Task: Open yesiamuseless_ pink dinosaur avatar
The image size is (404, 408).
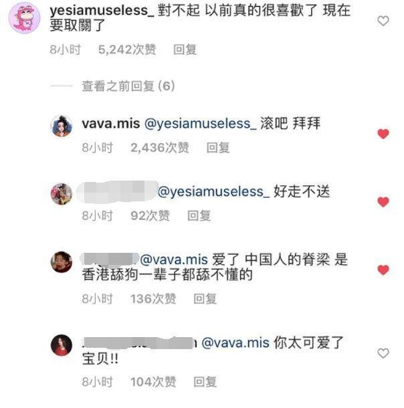Action: (24, 18)
